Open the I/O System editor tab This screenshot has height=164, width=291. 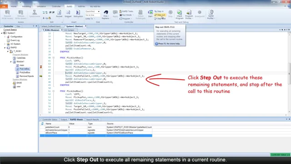[x=69, y=30]
